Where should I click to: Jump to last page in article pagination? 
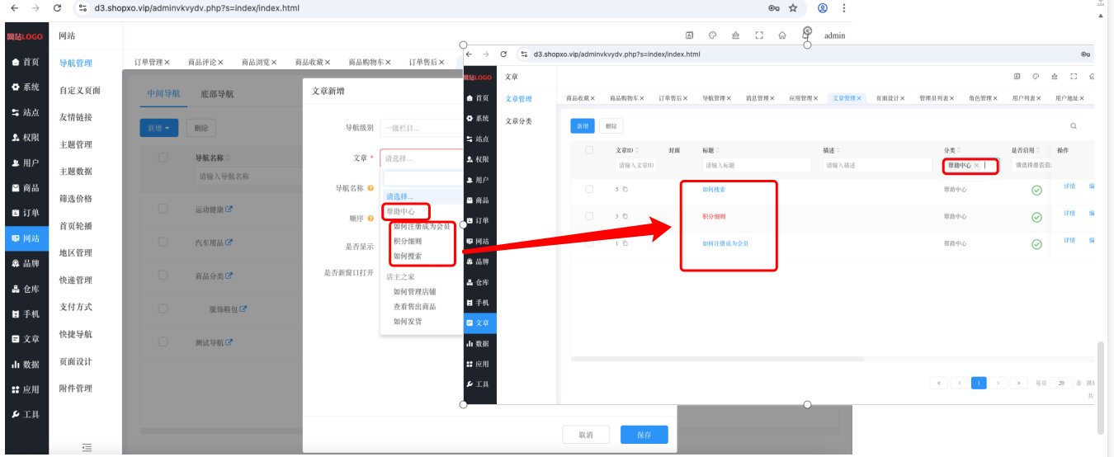point(1019,383)
